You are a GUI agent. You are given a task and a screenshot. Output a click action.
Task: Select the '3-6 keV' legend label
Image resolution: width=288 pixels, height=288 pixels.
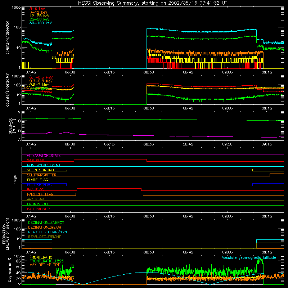tap(37, 9)
